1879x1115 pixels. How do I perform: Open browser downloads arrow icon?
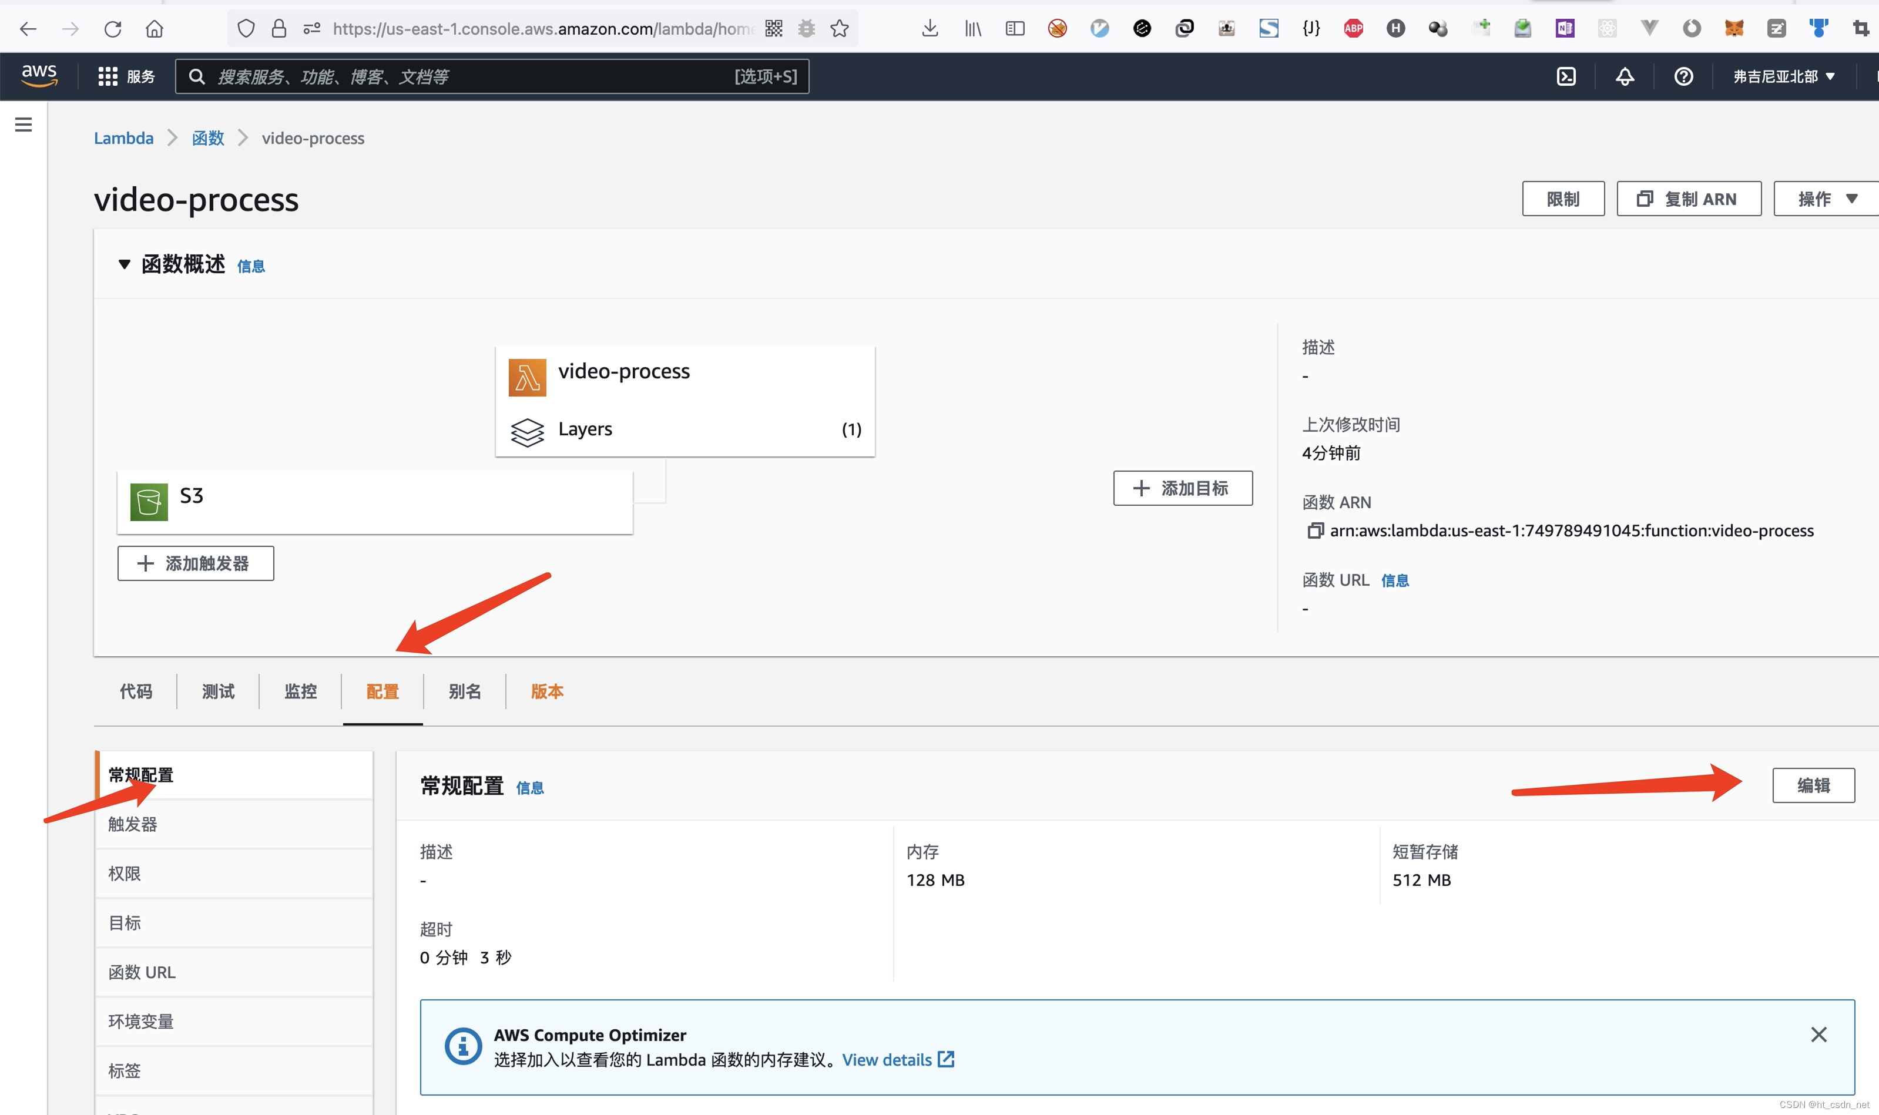click(x=930, y=29)
